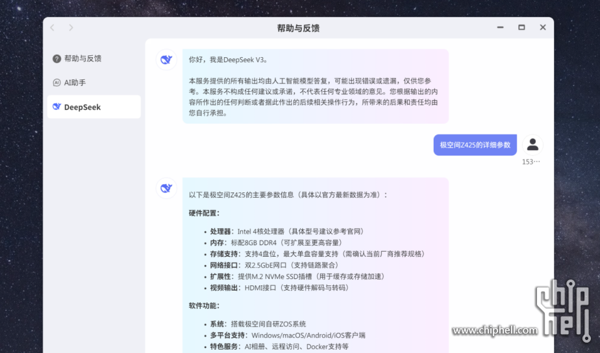Open 帮助与反馈 sidebar item
Screen dimensions: 600x353
click(94, 59)
